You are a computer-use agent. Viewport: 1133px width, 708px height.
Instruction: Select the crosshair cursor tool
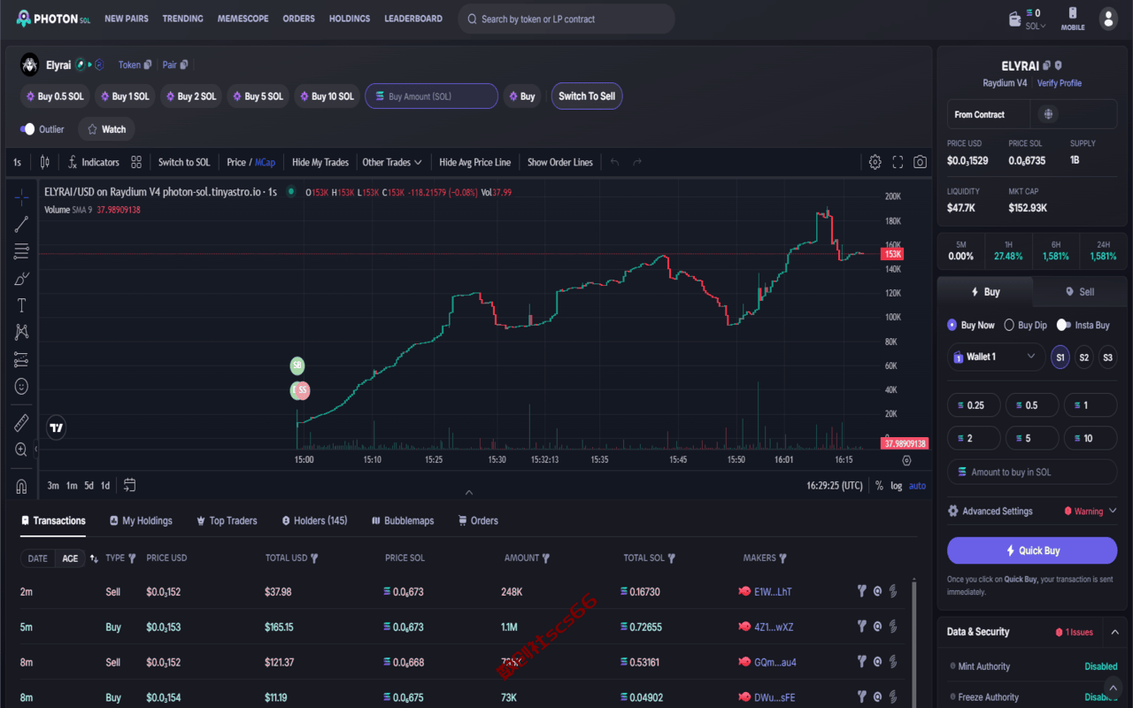[x=21, y=198]
